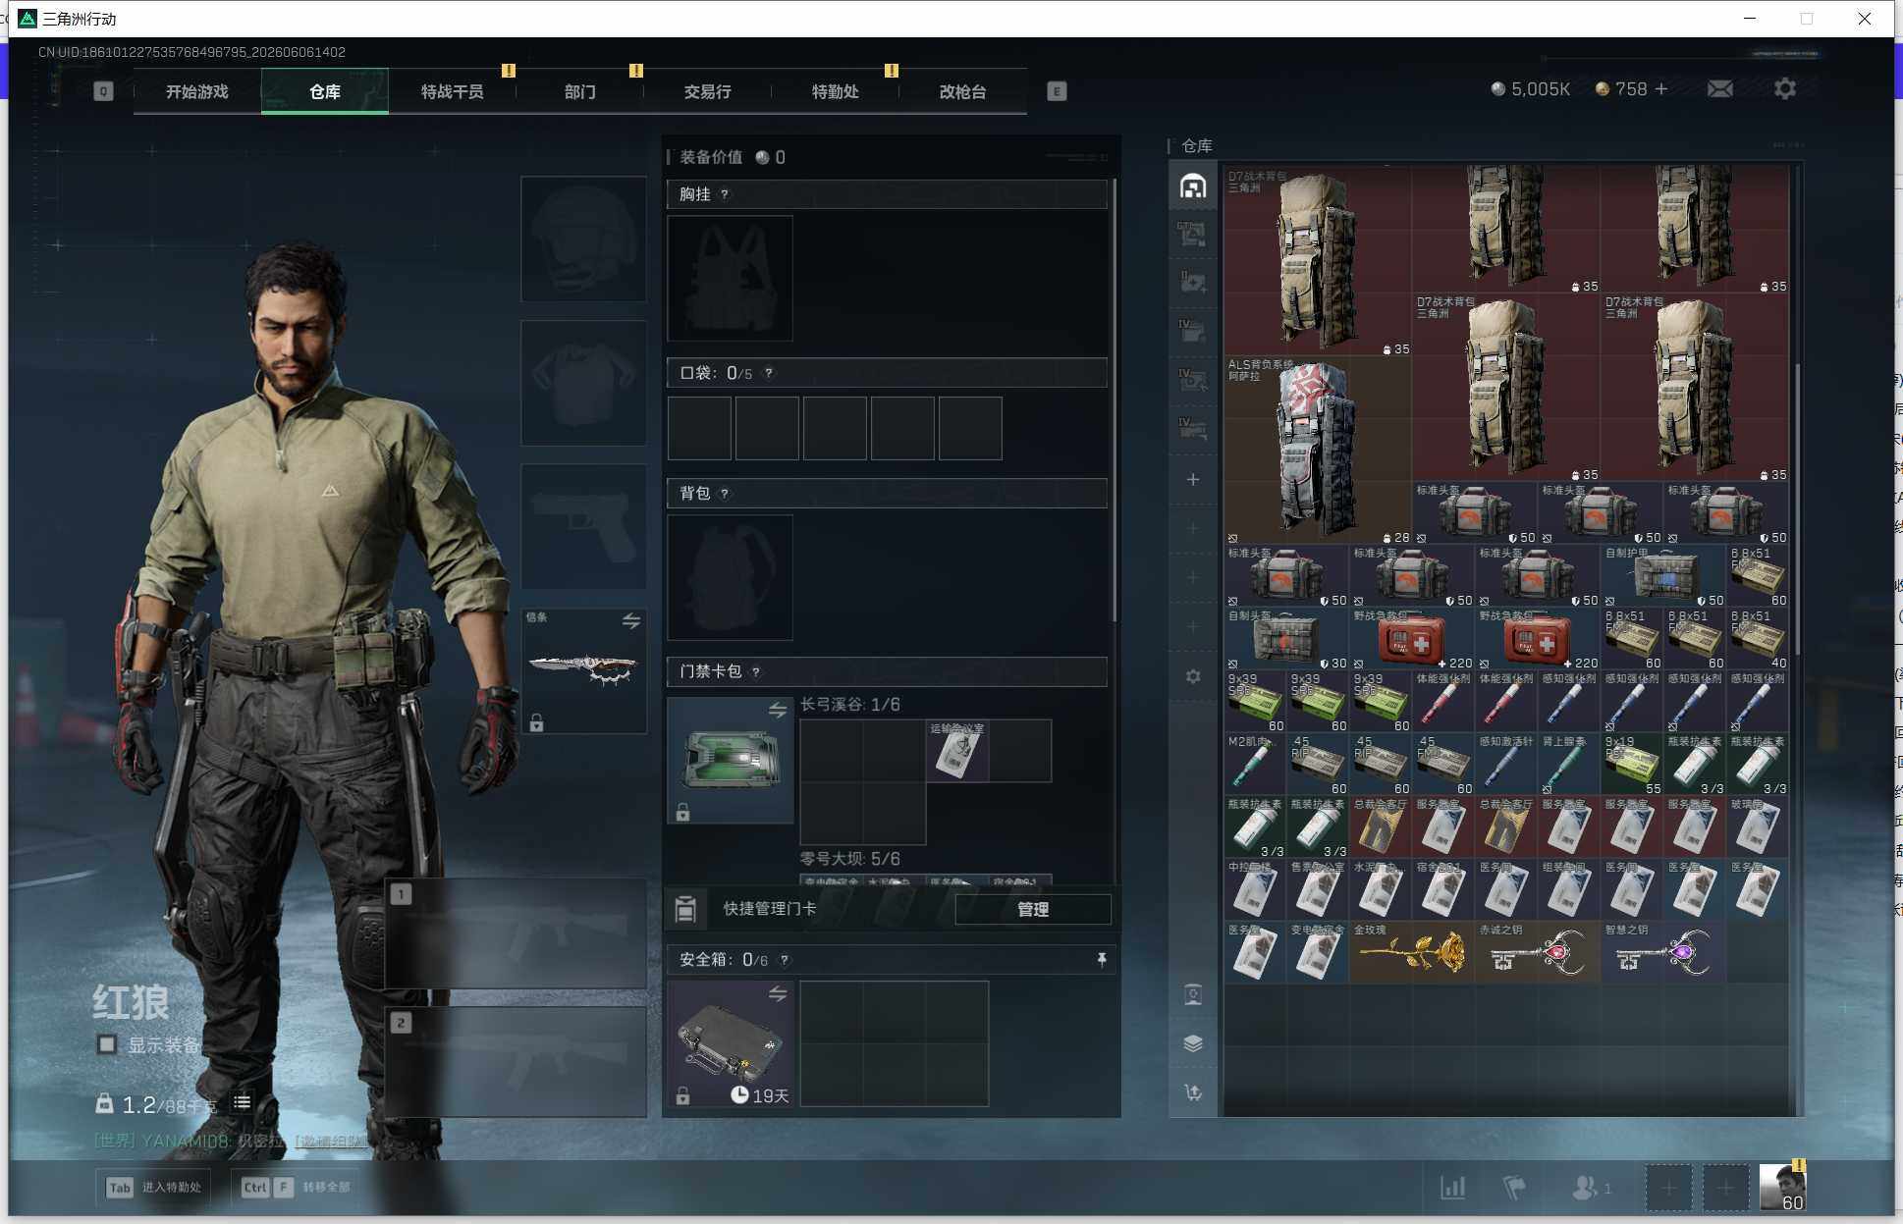Screen dimensions: 1903x1224
Task: Toggle the pin icon on 安全箱 header
Action: point(1102,959)
